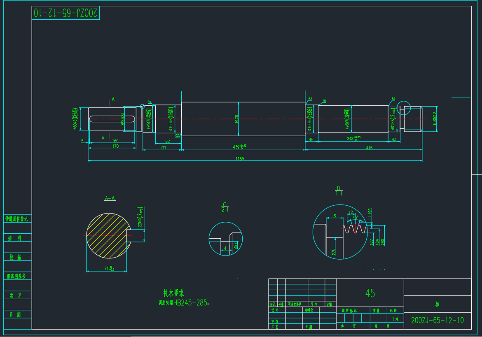This screenshot has width=482, height=337.
Task: Click the 137 length dimension
Action: 163,148
